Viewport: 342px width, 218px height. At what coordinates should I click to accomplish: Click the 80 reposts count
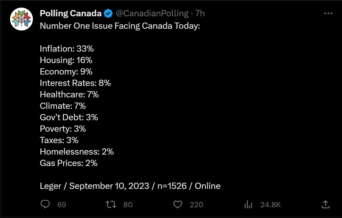click(128, 205)
